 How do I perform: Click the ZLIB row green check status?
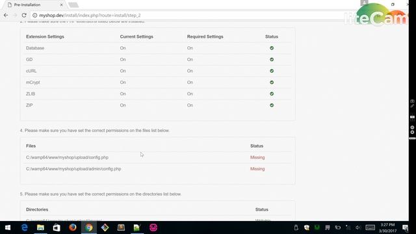272,94
